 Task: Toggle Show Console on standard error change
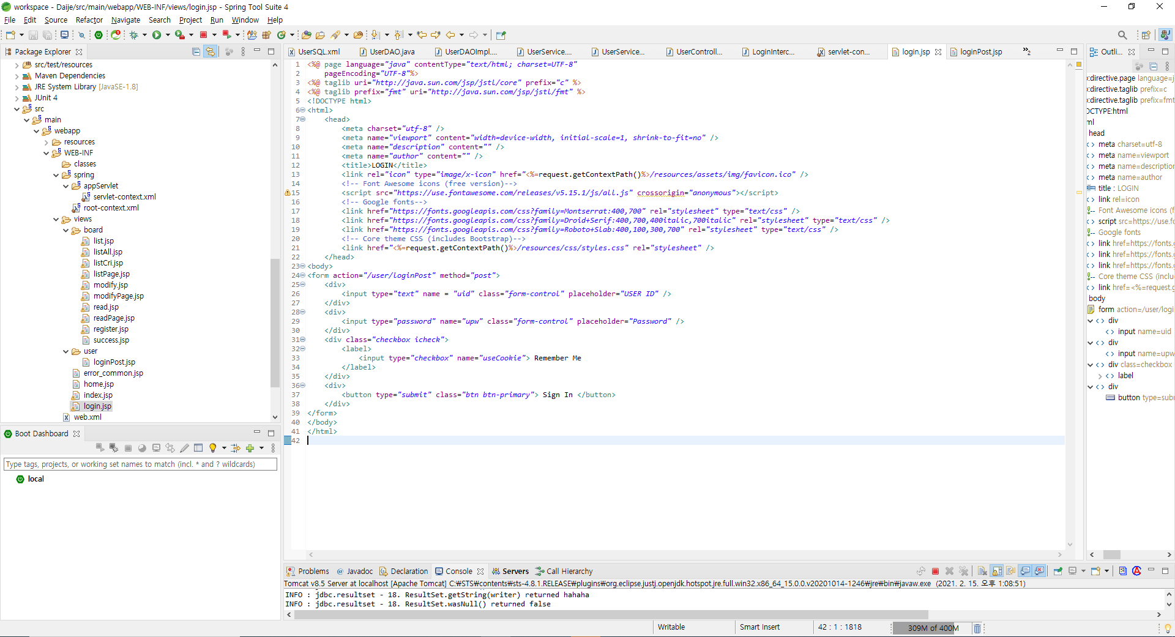(x=1039, y=571)
